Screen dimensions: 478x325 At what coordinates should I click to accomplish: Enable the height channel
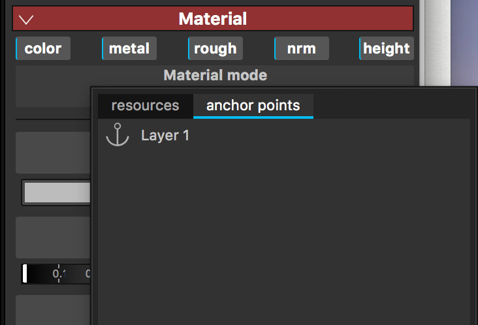(x=387, y=48)
